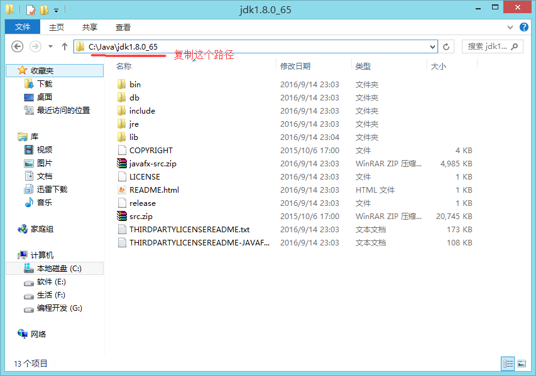Select the javafx-src.zip WinRAR icon

pos(122,163)
